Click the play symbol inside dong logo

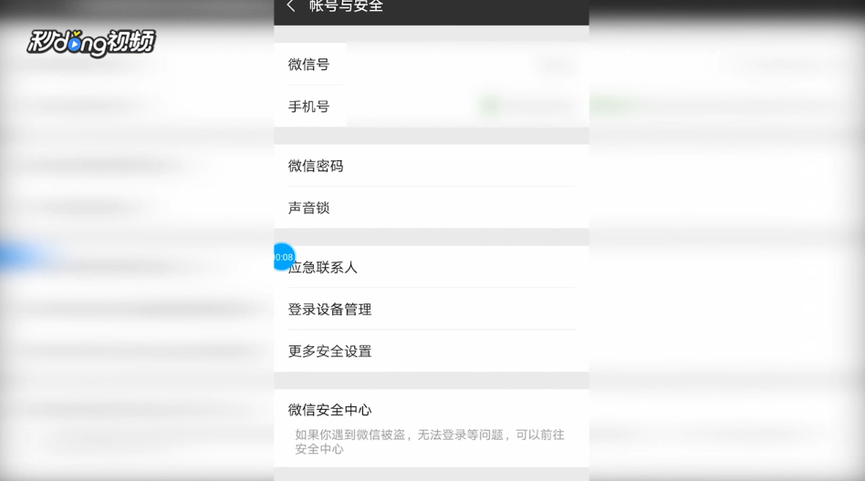point(74,44)
